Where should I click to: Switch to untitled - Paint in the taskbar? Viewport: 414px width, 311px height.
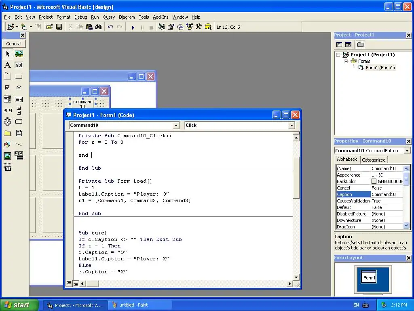[x=139, y=305]
